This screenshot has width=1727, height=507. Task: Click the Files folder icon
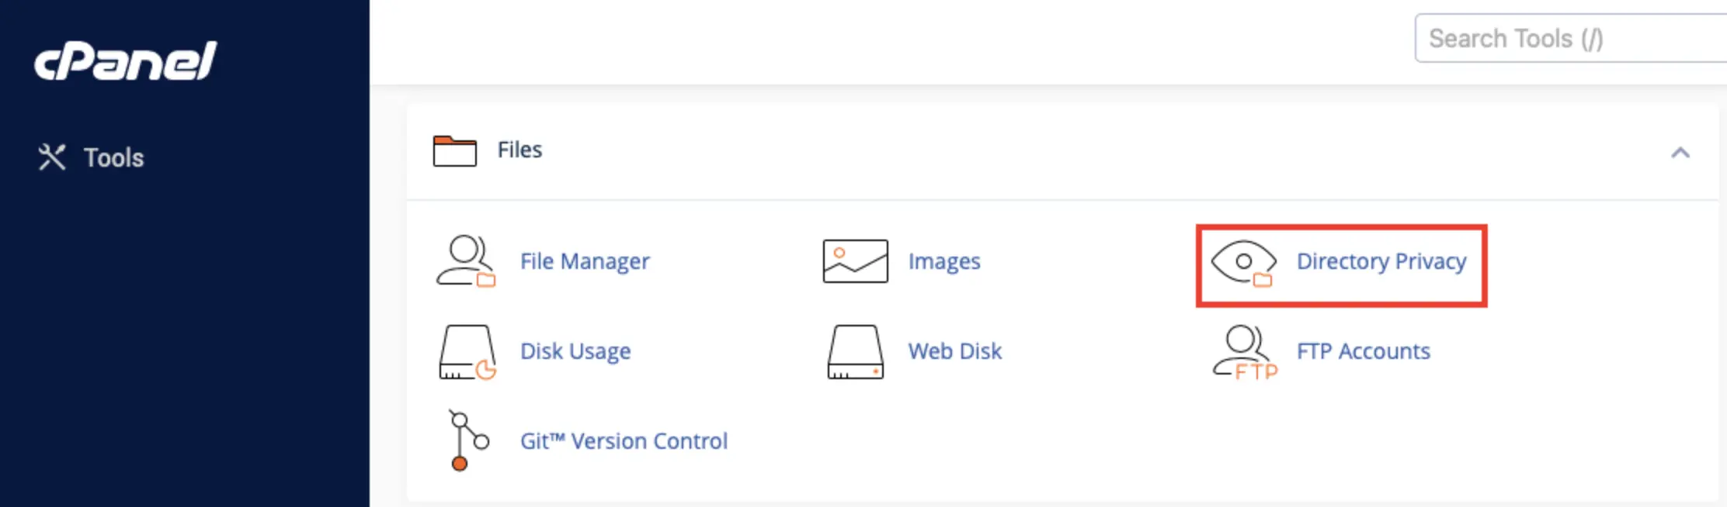coord(455,150)
